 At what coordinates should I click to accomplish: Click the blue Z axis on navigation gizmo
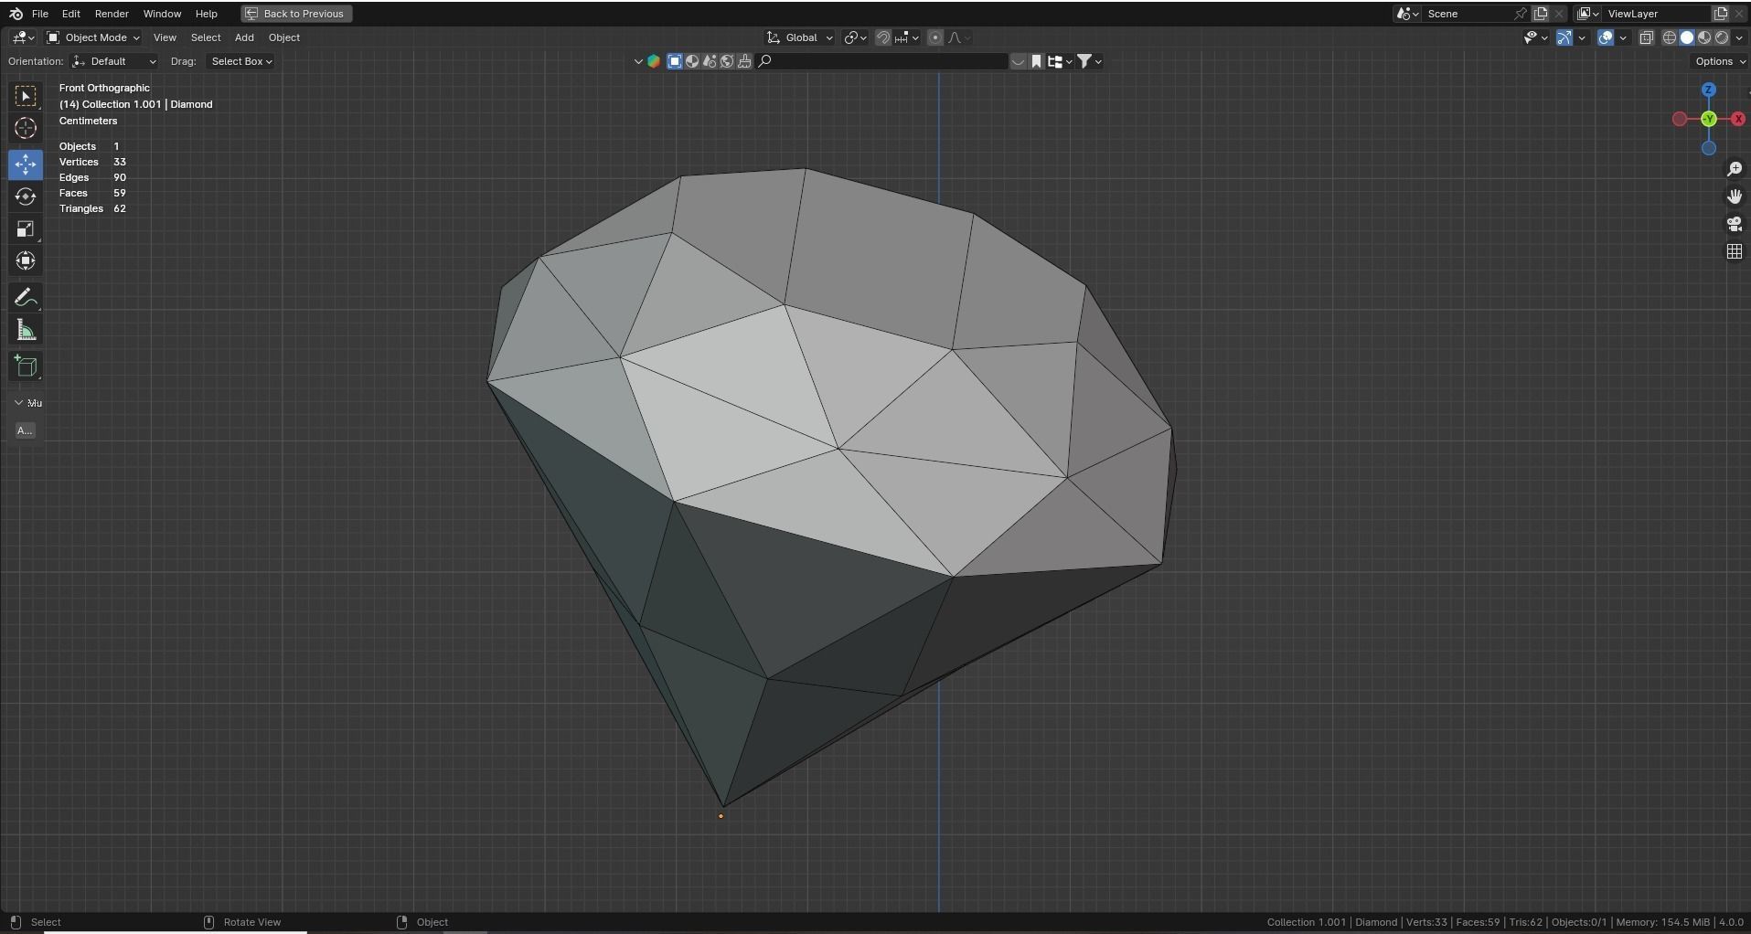[x=1709, y=90]
